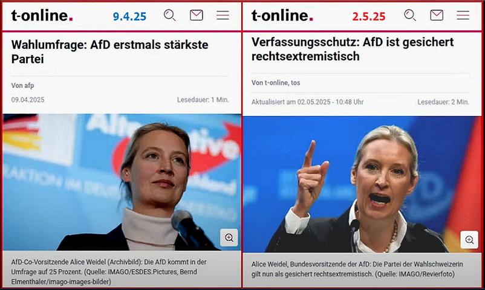Click the right t-online logo
The width and height of the screenshot is (485, 290).
282,16
